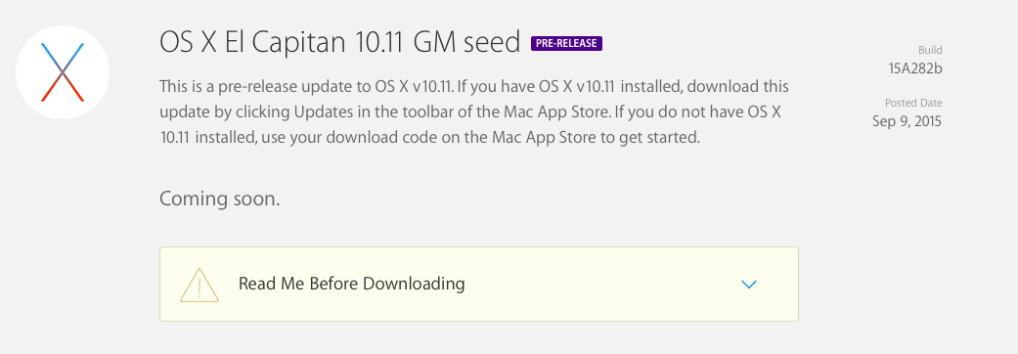This screenshot has width=1018, height=354.
Task: Click the Build label
Action: click(x=930, y=50)
